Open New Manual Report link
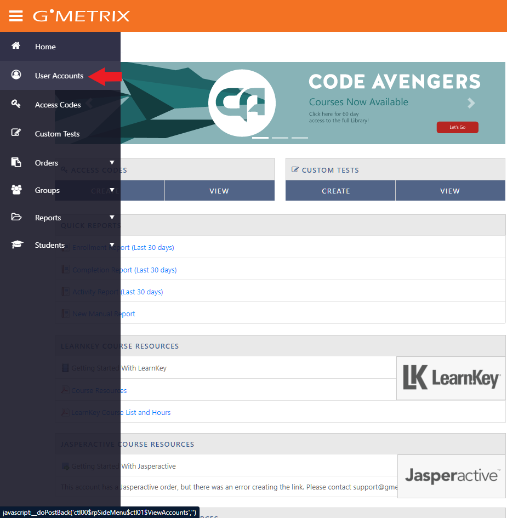This screenshot has height=518, width=507. click(x=104, y=314)
